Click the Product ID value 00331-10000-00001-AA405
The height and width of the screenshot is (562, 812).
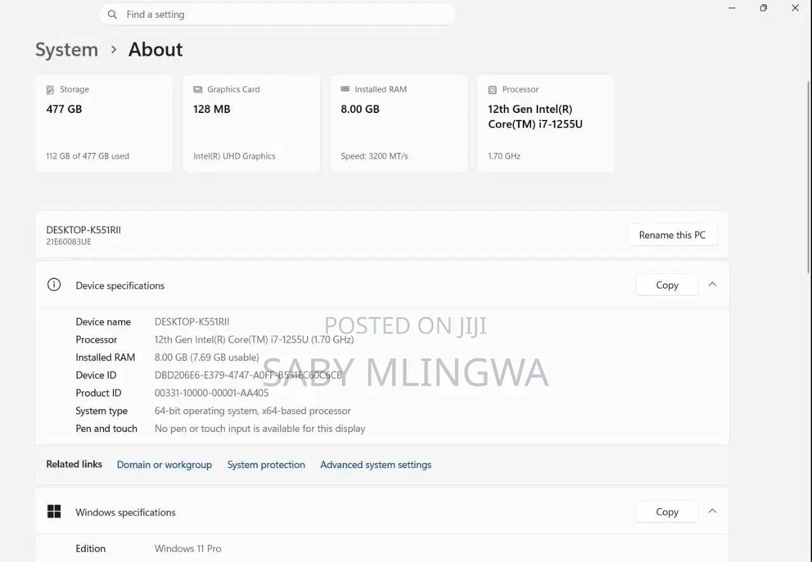coord(212,393)
